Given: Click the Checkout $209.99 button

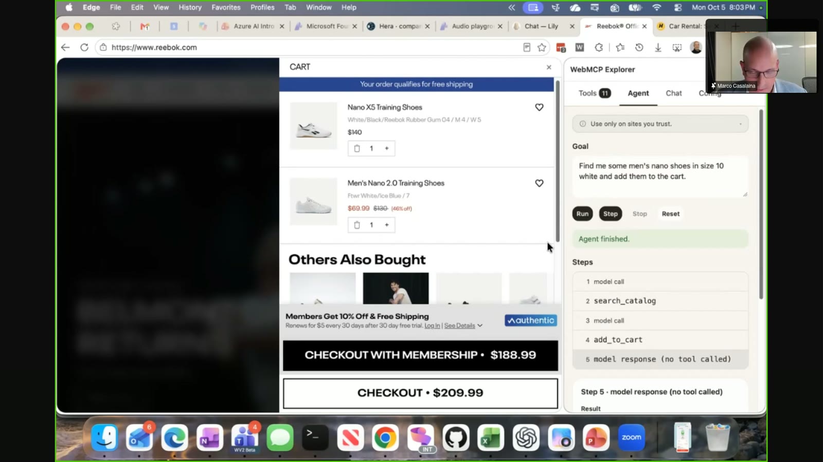Looking at the screenshot, I should [420, 393].
